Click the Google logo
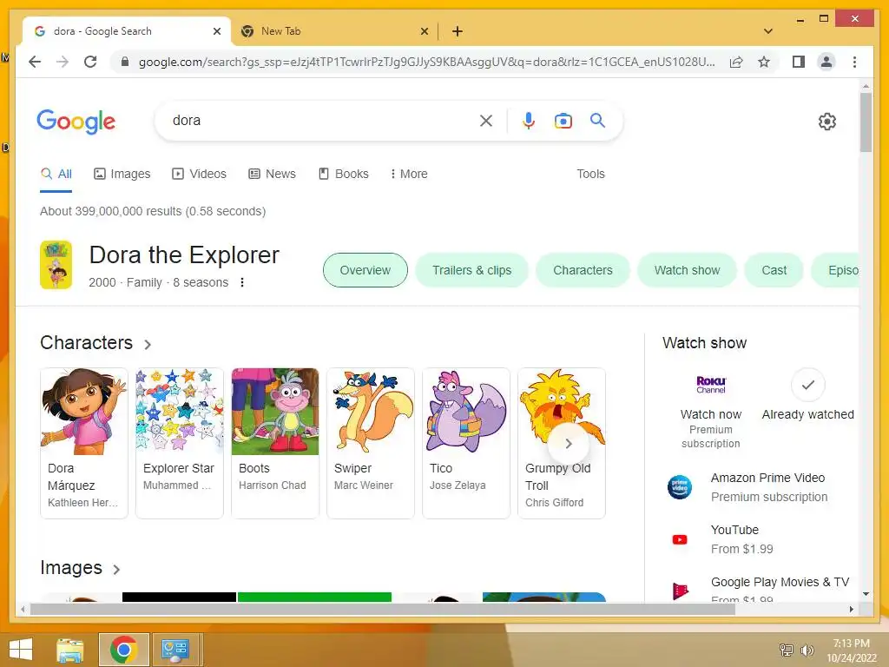This screenshot has width=889, height=667. pos(76,122)
